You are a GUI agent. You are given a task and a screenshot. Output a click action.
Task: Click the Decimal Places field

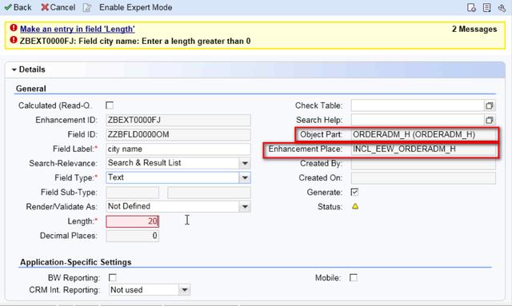tap(132, 236)
